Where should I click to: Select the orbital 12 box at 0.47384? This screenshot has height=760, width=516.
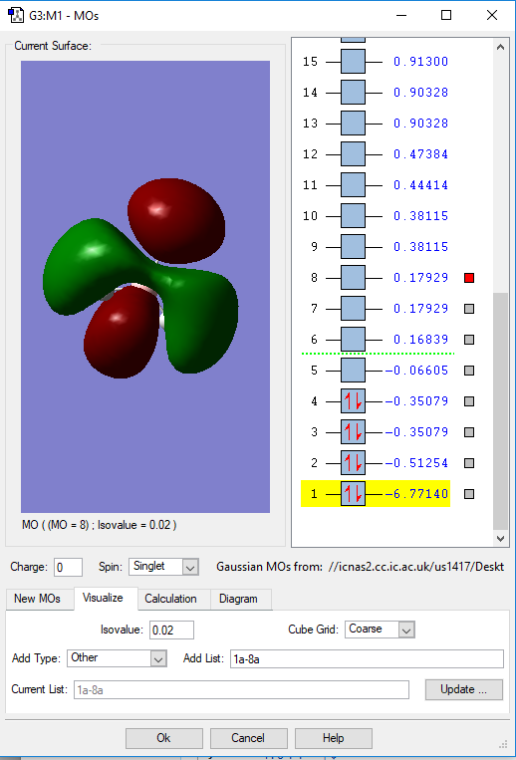pyautogui.click(x=353, y=154)
